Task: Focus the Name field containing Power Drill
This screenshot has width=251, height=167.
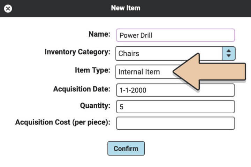Action: tap(175, 35)
